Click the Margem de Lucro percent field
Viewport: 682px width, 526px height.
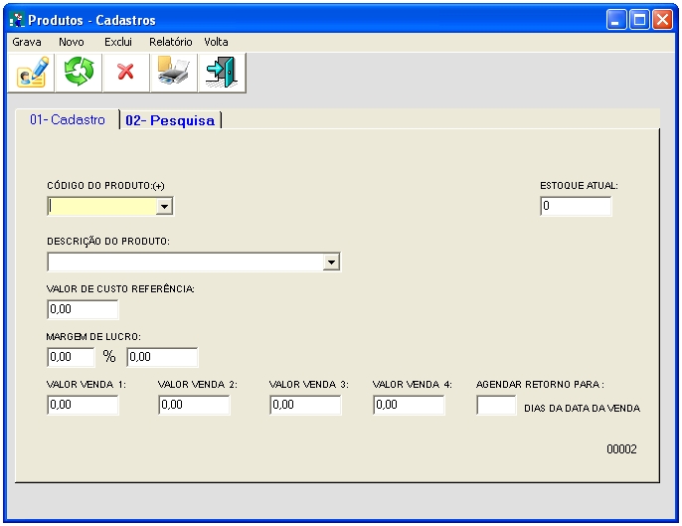tap(71, 357)
